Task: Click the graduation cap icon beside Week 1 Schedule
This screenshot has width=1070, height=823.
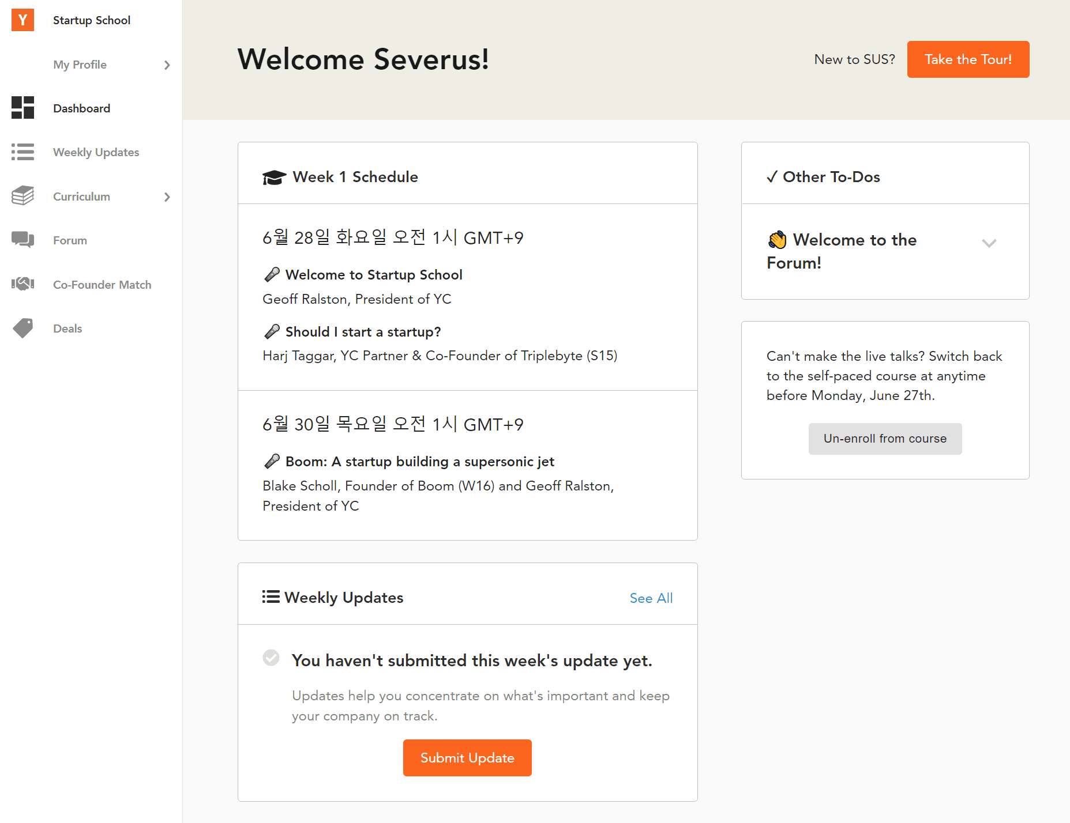Action: [x=274, y=177]
